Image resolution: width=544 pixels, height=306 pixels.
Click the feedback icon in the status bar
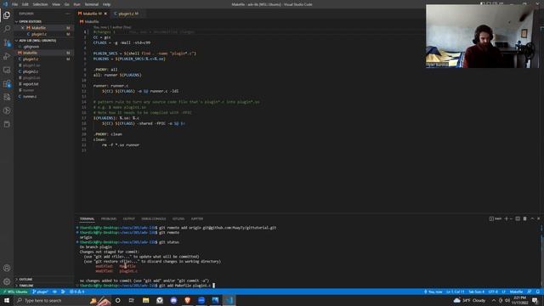(x=529, y=292)
